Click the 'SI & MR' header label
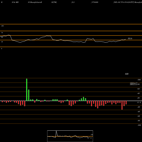The width and height of the screenshot is (142, 142). coord(15,2)
